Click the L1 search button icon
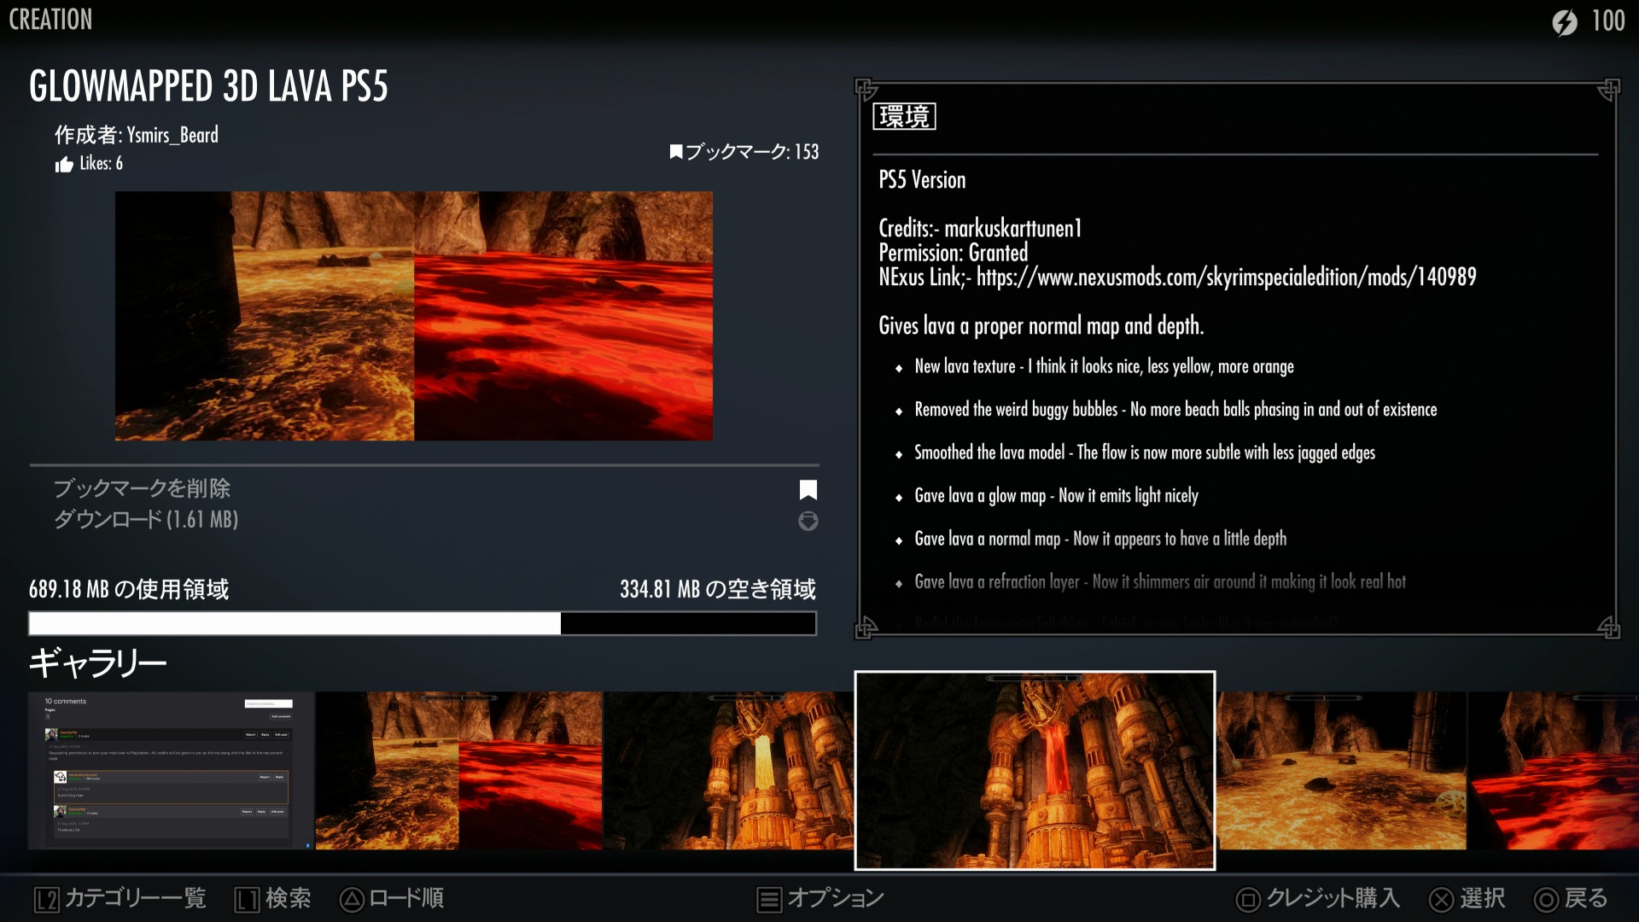 (x=247, y=899)
